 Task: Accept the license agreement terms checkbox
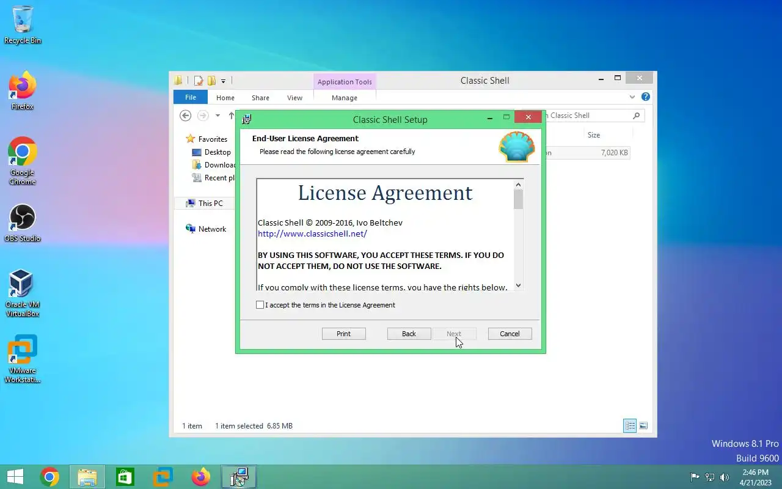(260, 305)
